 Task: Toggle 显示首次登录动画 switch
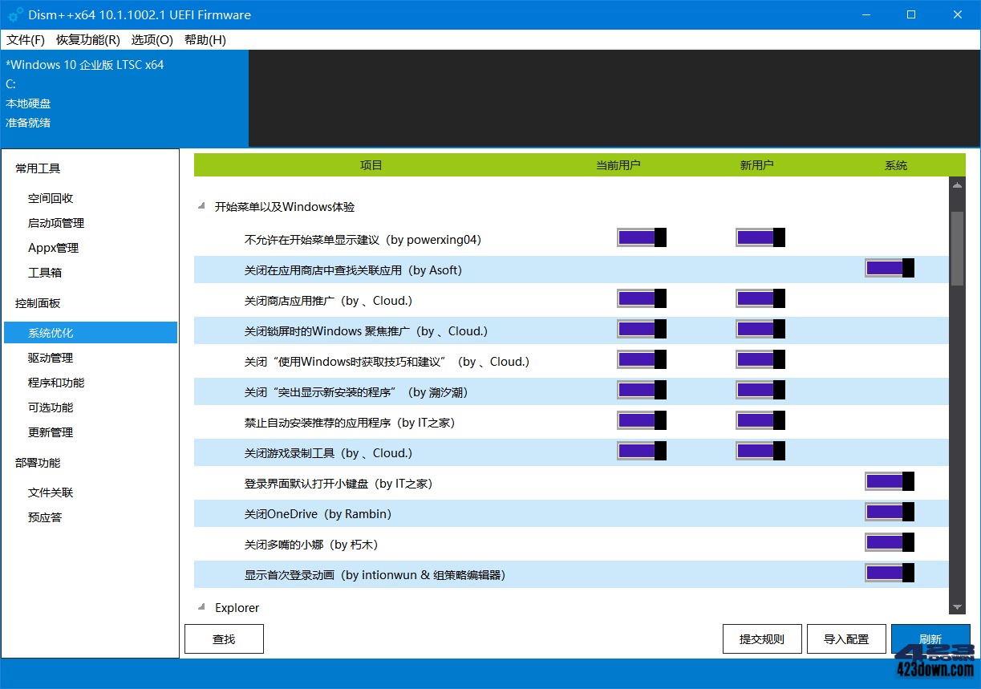pyautogui.click(x=889, y=573)
